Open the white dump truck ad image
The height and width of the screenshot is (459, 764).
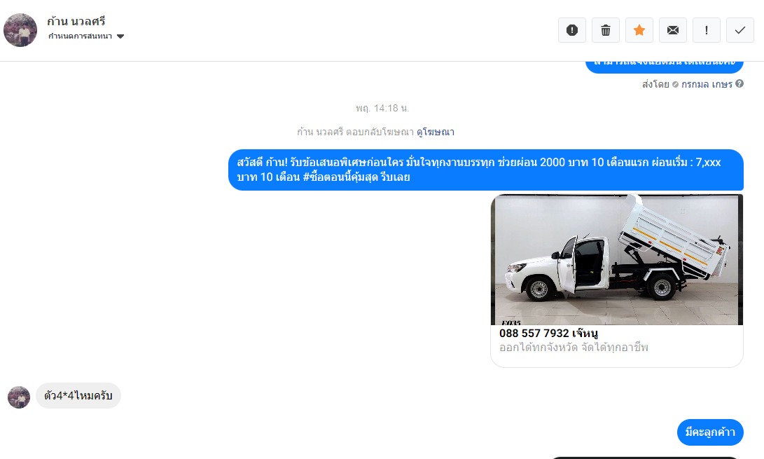(617, 259)
